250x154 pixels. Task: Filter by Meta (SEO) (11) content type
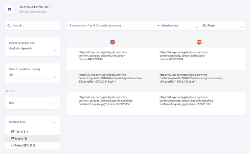coord(32,145)
